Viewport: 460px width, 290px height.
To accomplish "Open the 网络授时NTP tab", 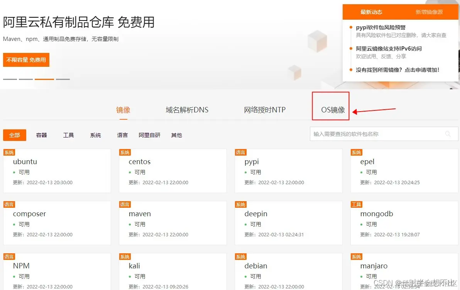I will pyautogui.click(x=265, y=110).
